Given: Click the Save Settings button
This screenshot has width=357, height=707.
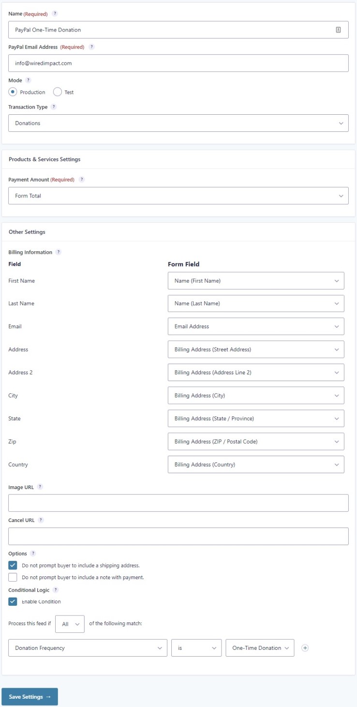Looking at the screenshot, I should pos(30,697).
